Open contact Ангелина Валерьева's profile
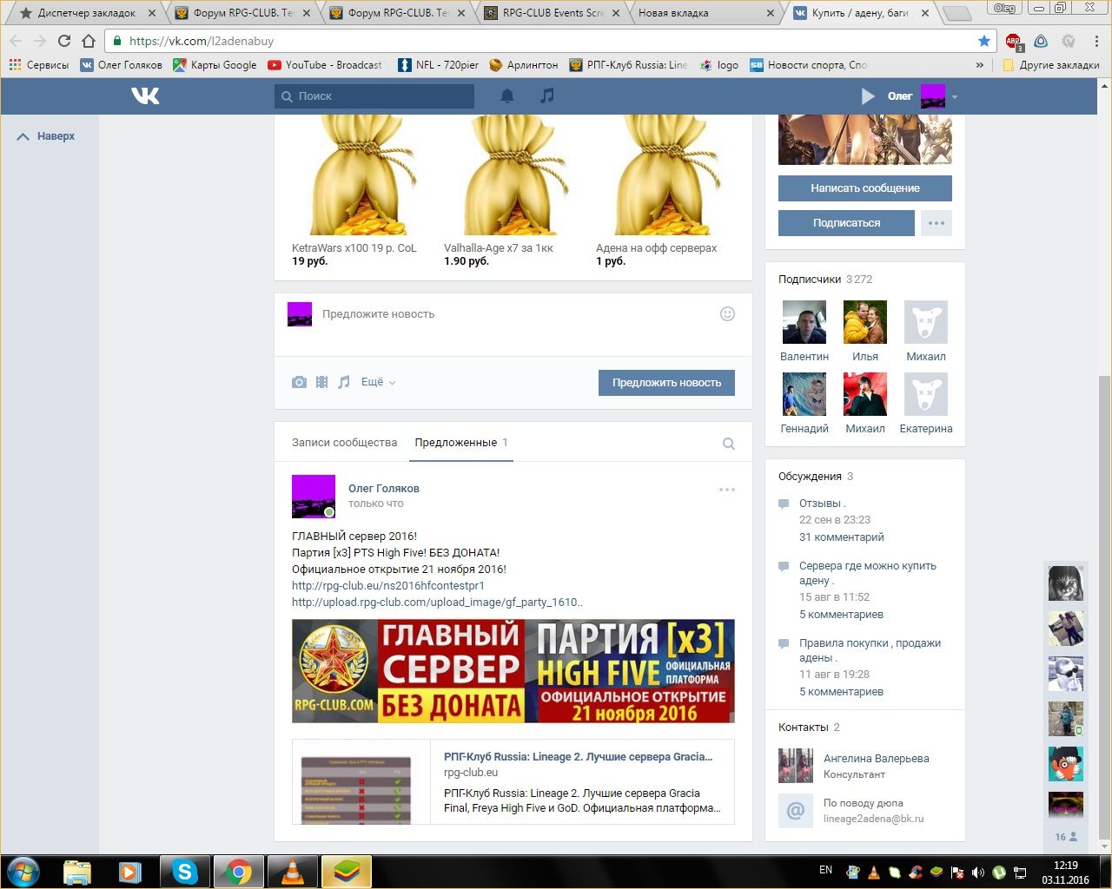 click(x=876, y=759)
